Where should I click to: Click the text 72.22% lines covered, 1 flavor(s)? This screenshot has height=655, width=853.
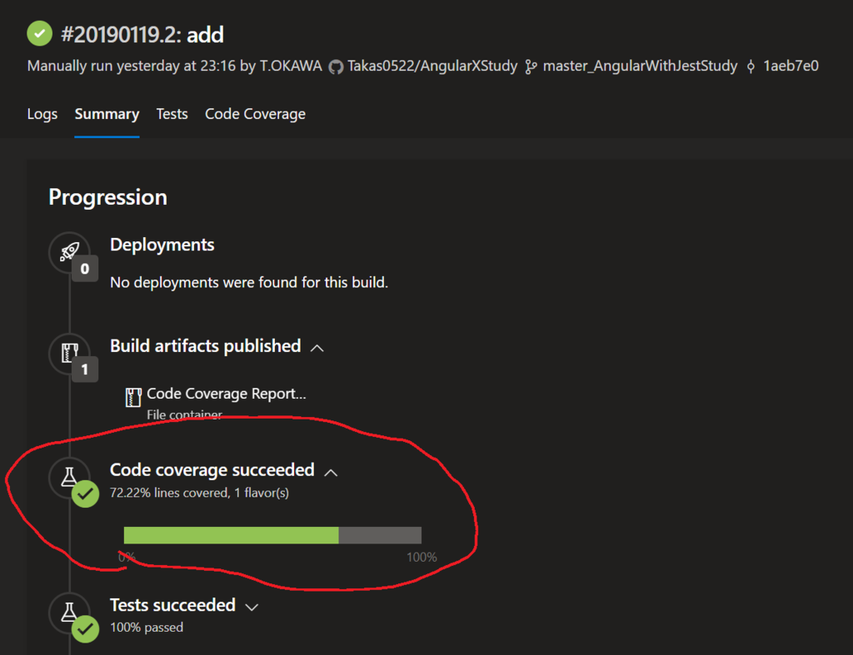[x=199, y=493]
